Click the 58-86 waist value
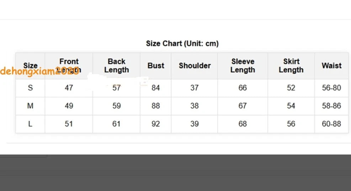The height and width of the screenshot is (191, 351). coord(331,106)
